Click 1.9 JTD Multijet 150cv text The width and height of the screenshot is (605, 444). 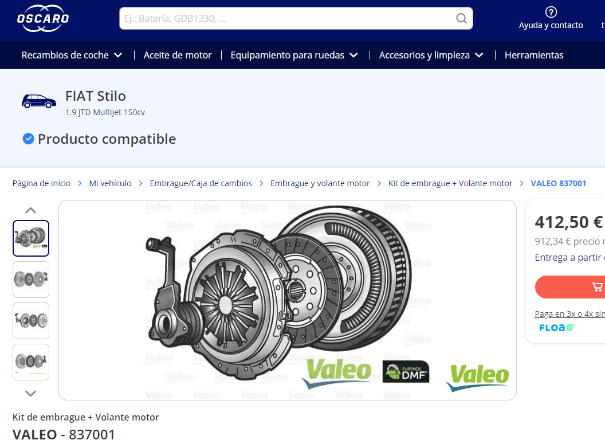point(105,112)
